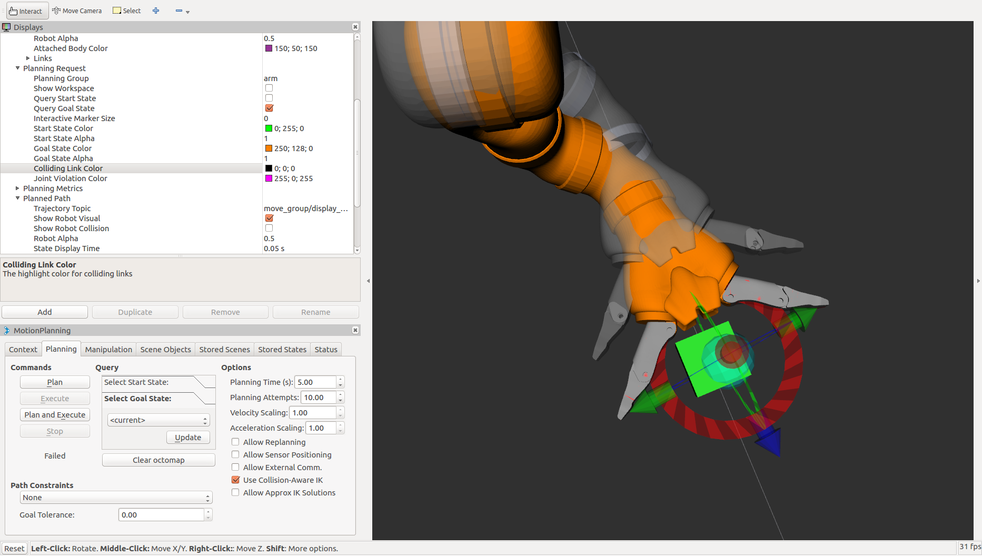Close the MotionPlanning panel
982x556 pixels.
pyautogui.click(x=355, y=330)
